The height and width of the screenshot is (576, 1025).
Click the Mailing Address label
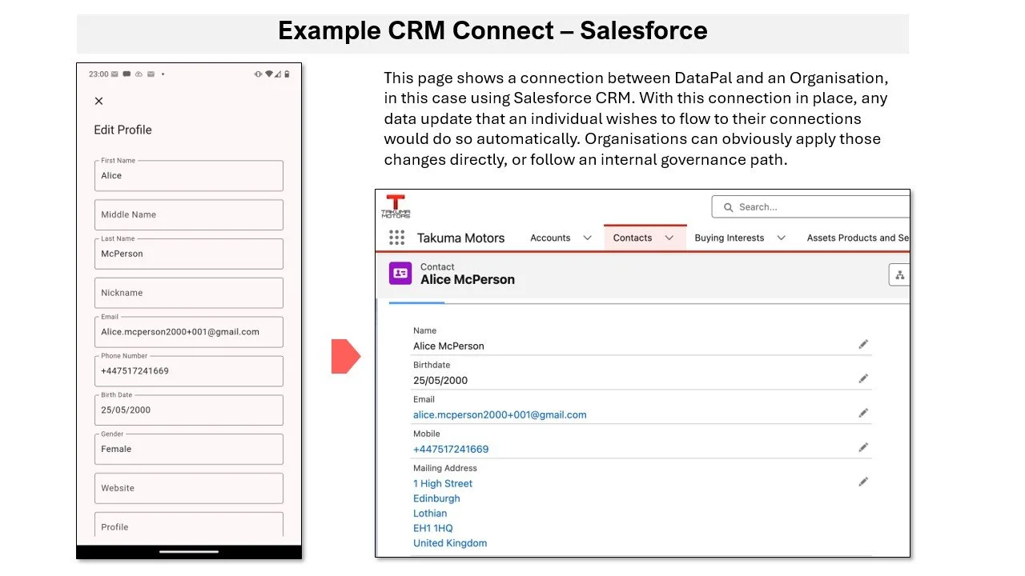click(445, 468)
